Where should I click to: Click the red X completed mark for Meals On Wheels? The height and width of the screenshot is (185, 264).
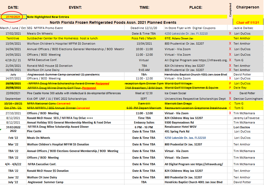tap(230, 33)
